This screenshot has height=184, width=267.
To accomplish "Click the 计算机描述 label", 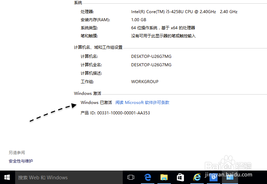I will [91, 73].
